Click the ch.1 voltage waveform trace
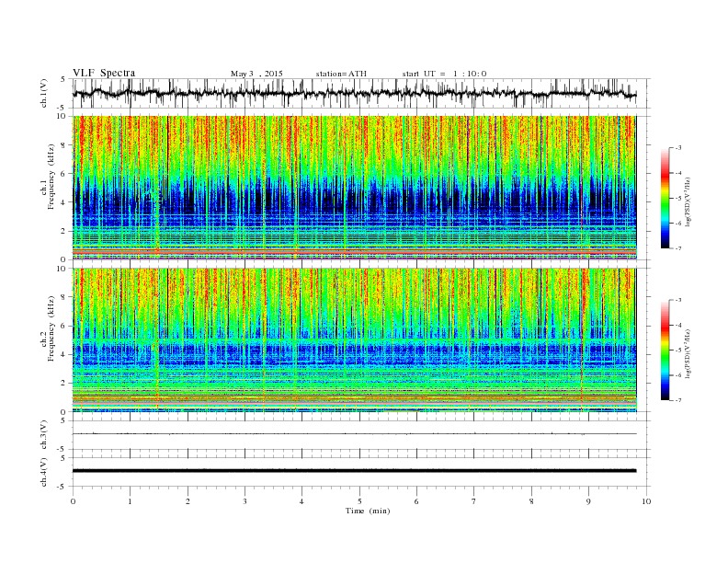 354,93
